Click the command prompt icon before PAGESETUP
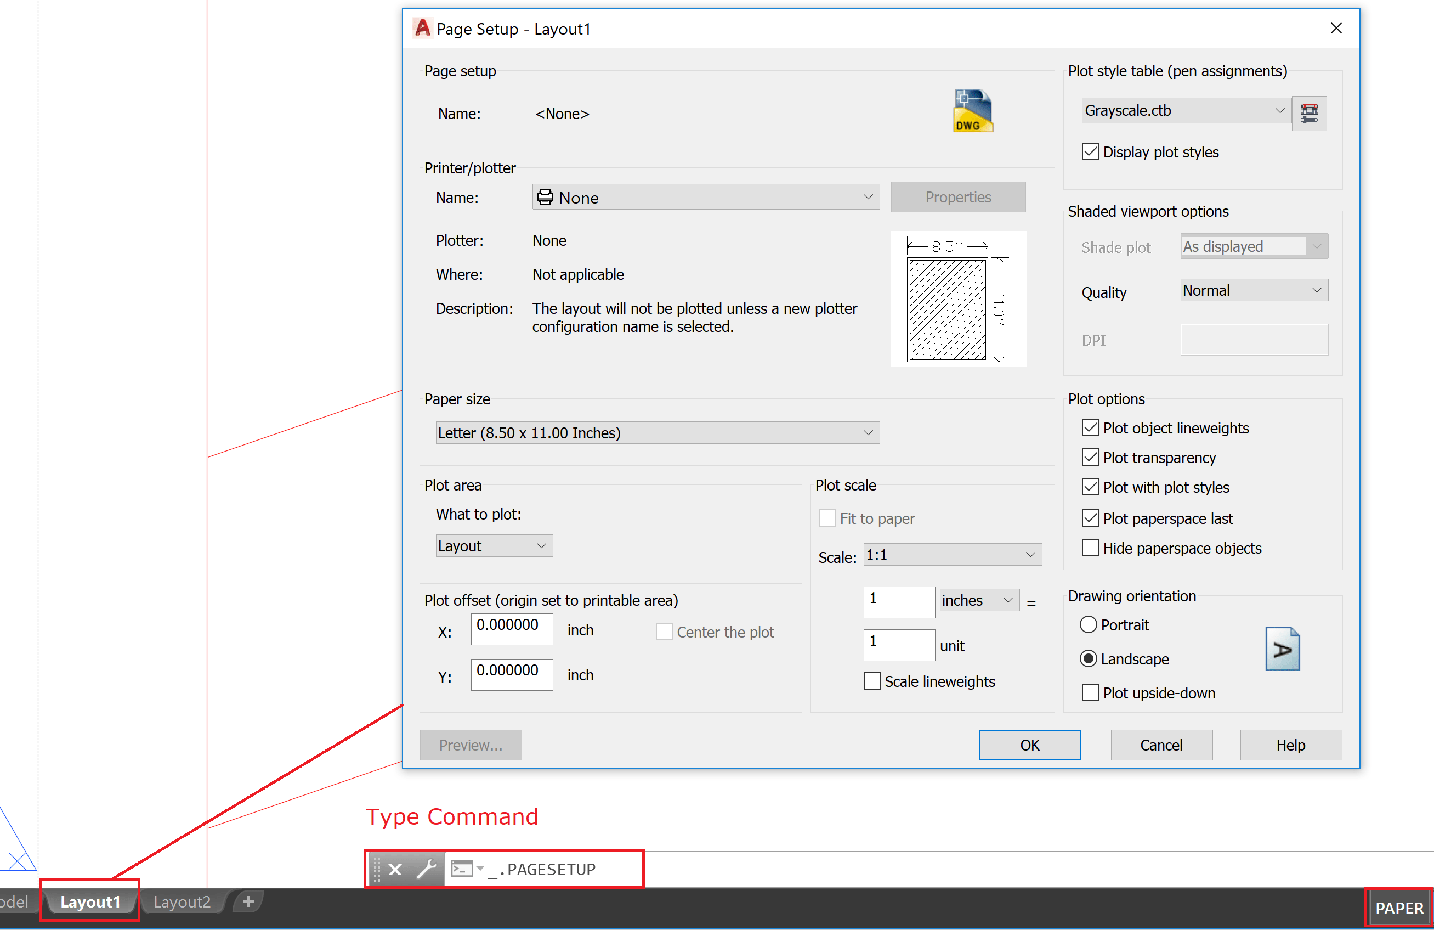1434x930 pixels. click(462, 869)
